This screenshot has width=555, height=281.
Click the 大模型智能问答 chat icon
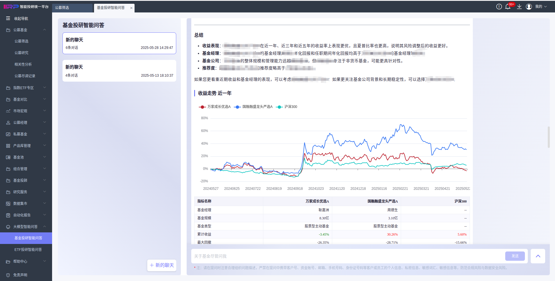(x=8, y=227)
